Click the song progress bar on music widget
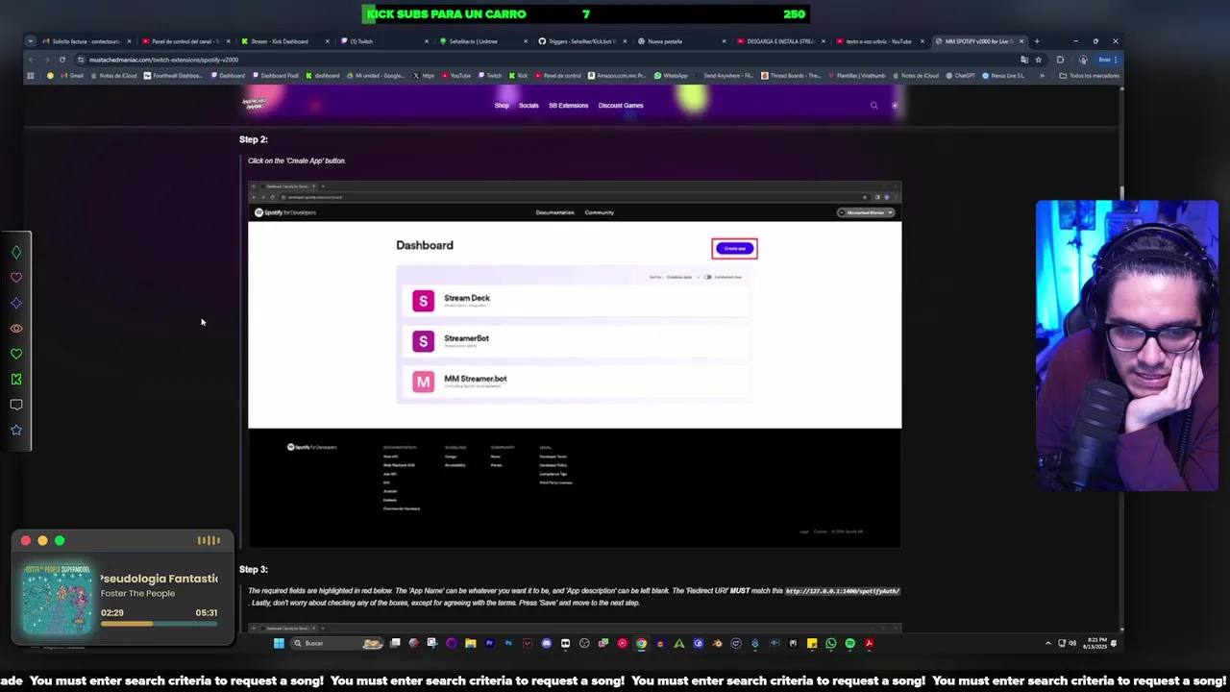The height and width of the screenshot is (692, 1230). tap(159, 624)
